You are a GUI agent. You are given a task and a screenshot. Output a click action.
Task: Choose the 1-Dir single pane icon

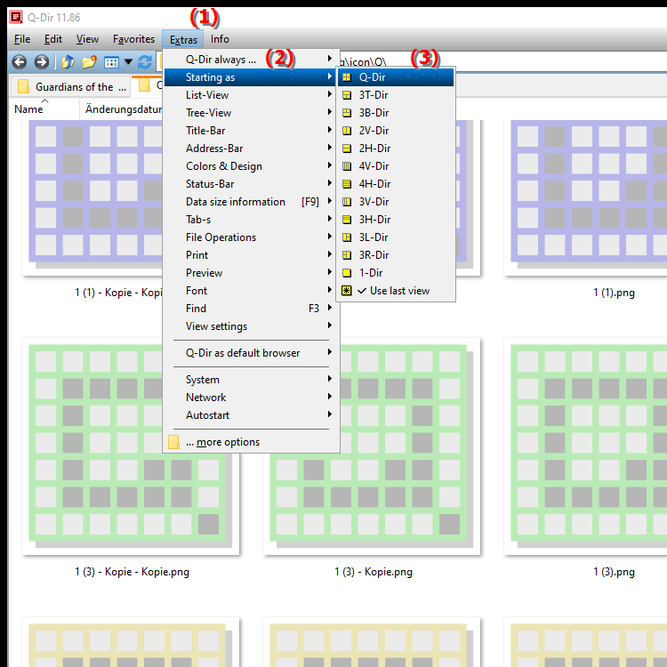(x=347, y=273)
